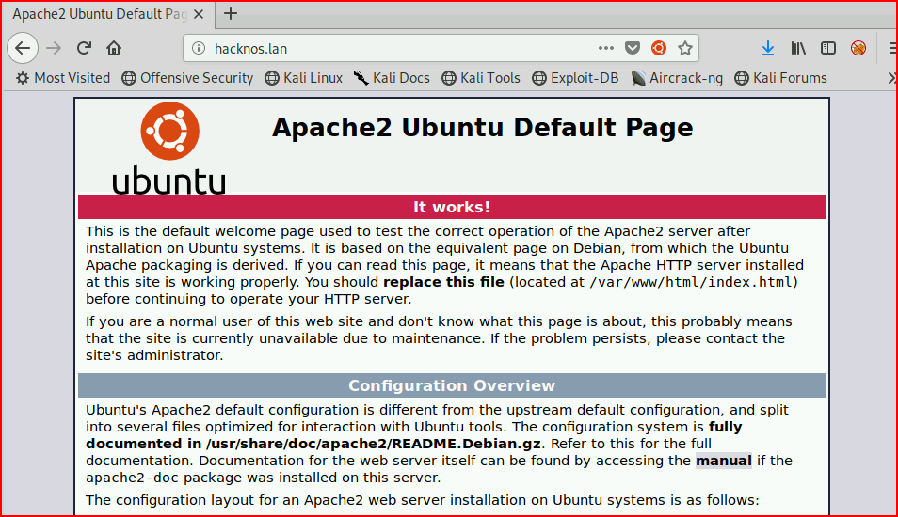The image size is (898, 517).
Task: Open Kali Tools bookmark
Action: (x=481, y=78)
